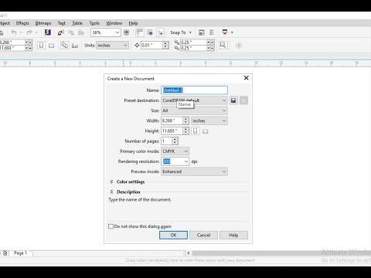Open the Options icon right of Snap To

202,32
